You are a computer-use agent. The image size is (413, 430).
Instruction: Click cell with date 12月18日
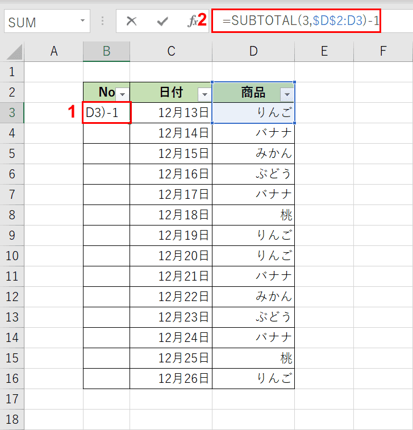[171, 215]
